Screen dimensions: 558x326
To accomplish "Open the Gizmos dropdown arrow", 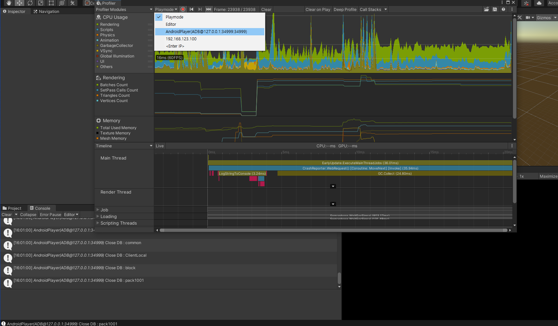I will (x=555, y=18).
